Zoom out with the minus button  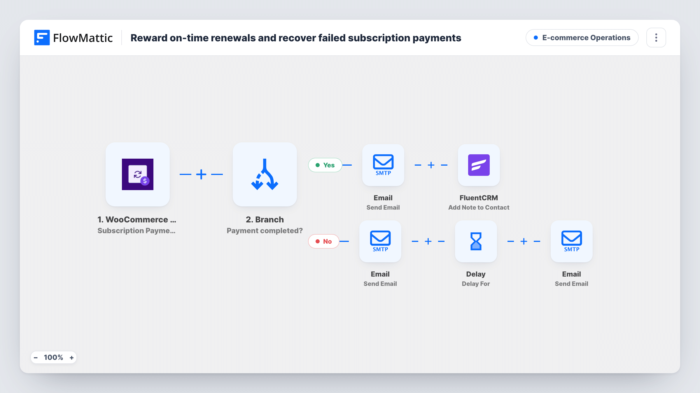pyautogui.click(x=36, y=357)
